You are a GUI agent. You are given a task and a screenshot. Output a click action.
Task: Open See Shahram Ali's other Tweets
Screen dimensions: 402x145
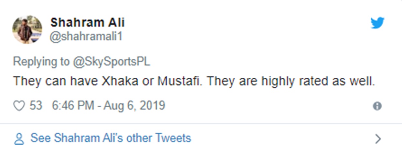coord(111,138)
